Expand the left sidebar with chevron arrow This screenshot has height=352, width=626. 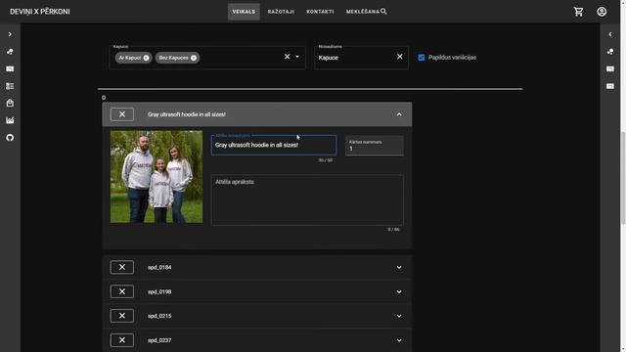point(10,34)
